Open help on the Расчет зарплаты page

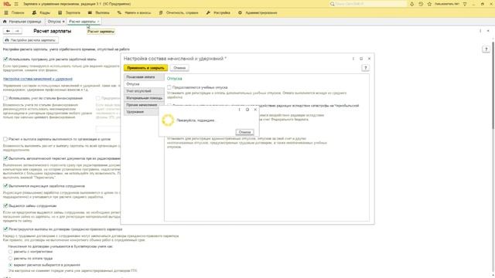(x=486, y=49)
